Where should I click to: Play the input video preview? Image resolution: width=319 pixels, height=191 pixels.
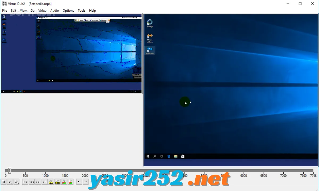[x=10, y=182]
